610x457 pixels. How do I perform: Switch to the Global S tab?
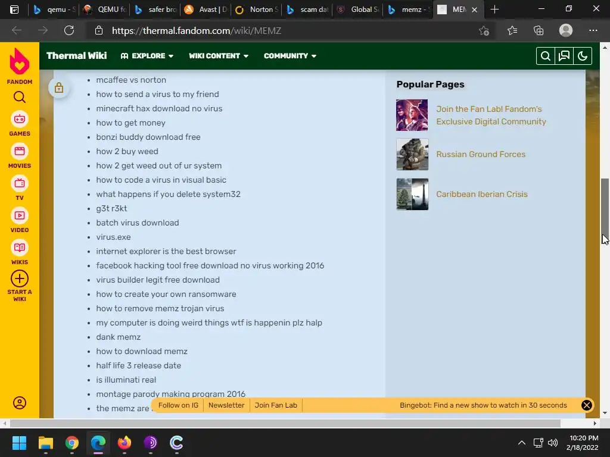[x=358, y=10]
